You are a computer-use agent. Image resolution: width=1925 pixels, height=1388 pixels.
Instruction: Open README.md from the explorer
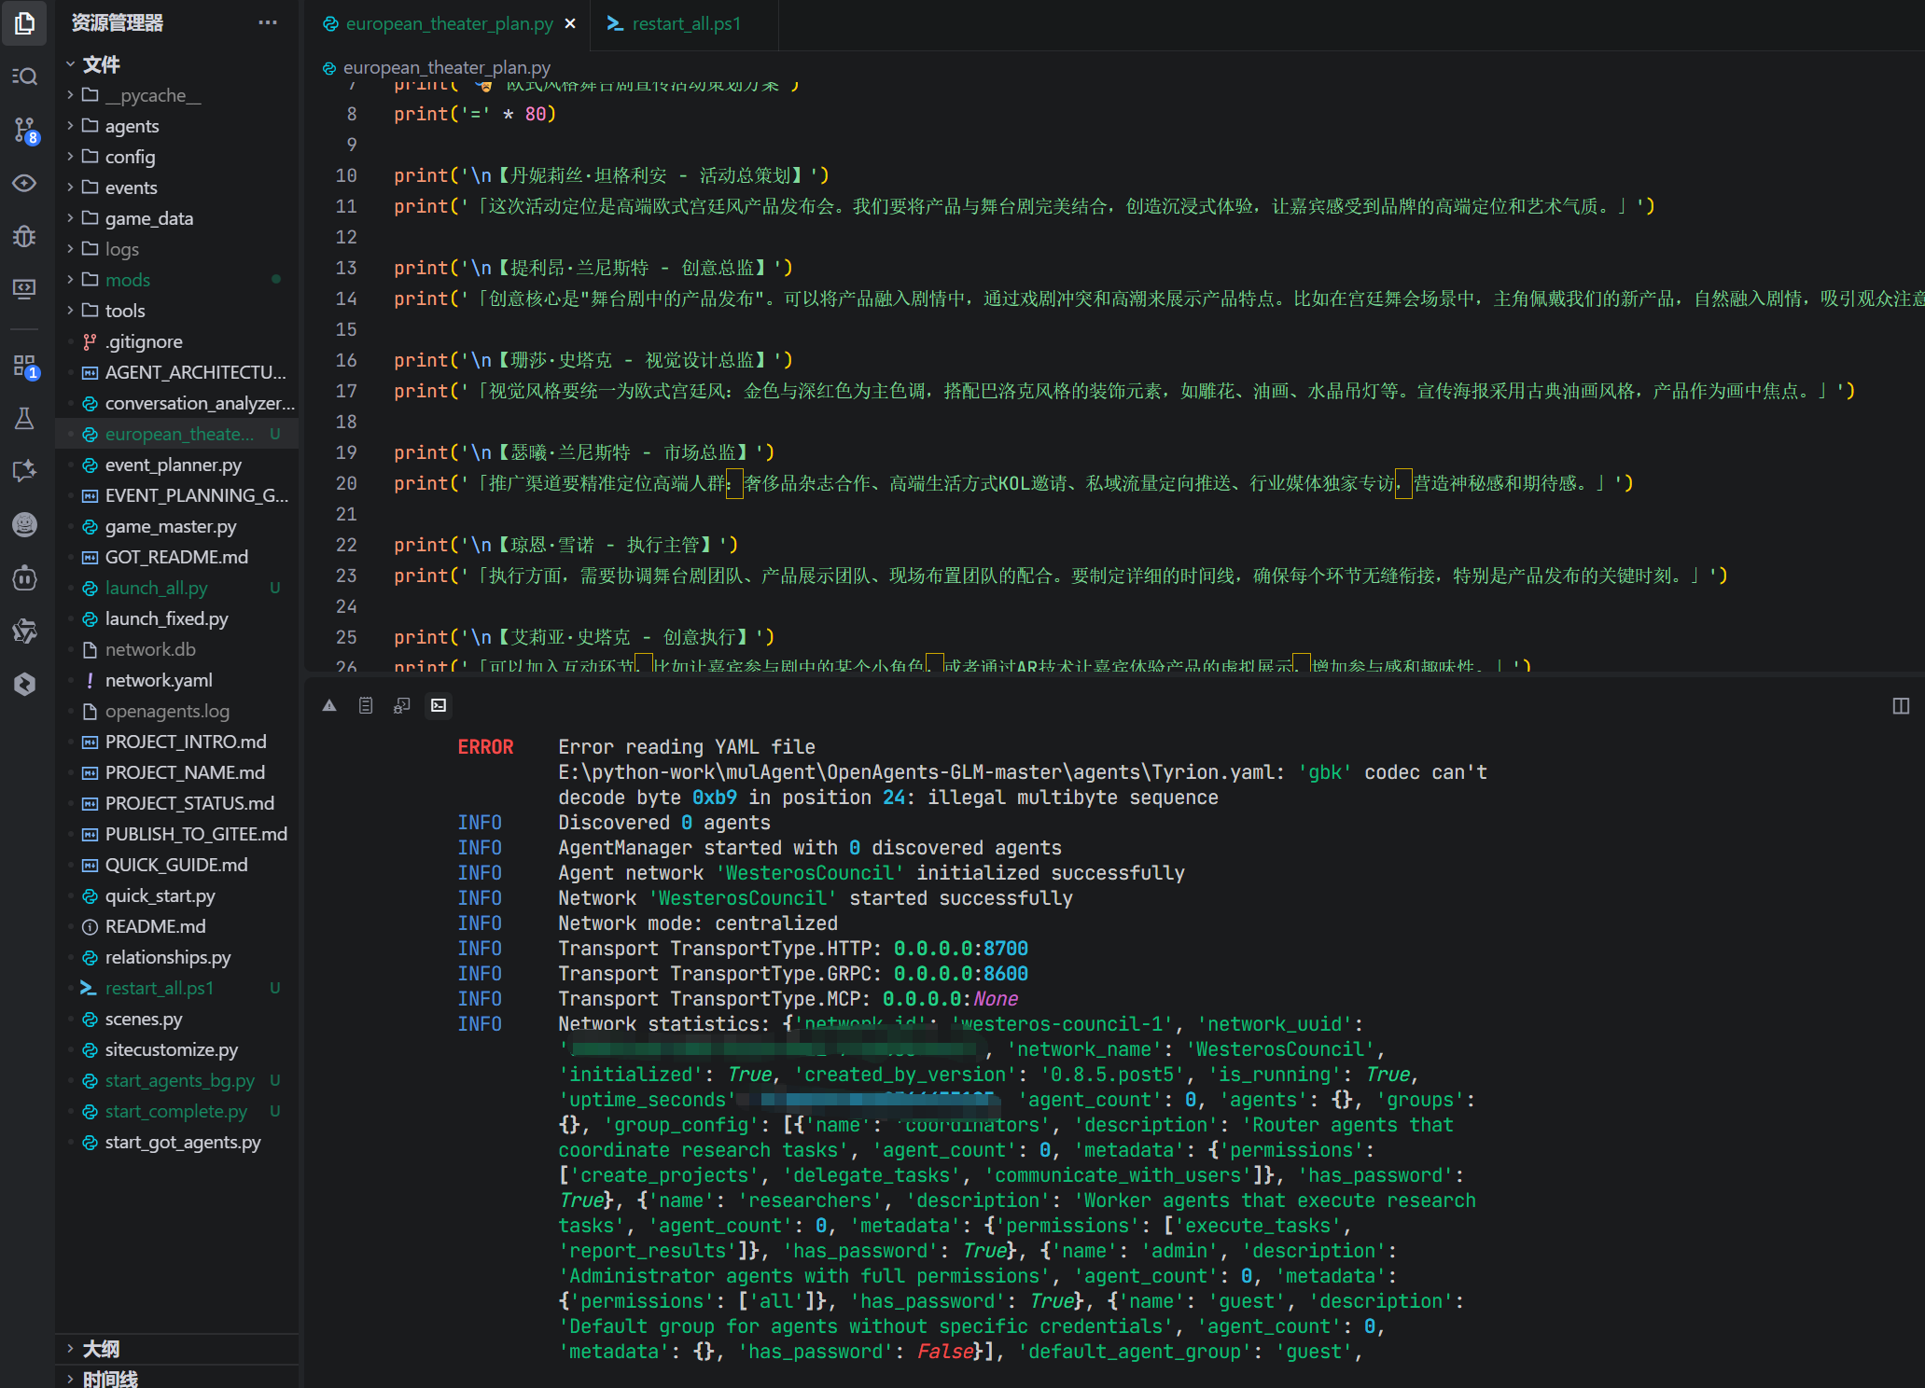pyautogui.click(x=155, y=926)
